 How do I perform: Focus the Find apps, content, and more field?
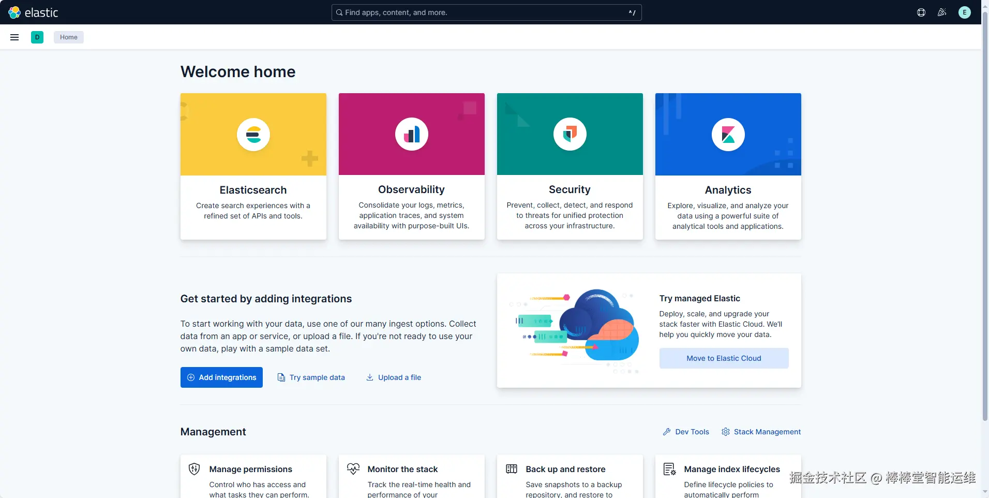tap(486, 12)
